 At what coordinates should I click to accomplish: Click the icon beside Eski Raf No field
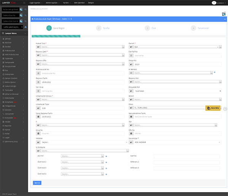point(131,56)
